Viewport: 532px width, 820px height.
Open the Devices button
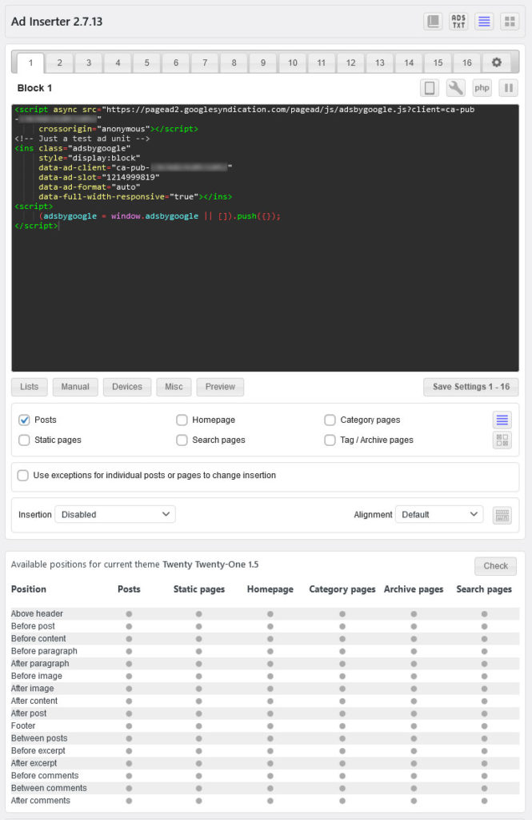[127, 387]
